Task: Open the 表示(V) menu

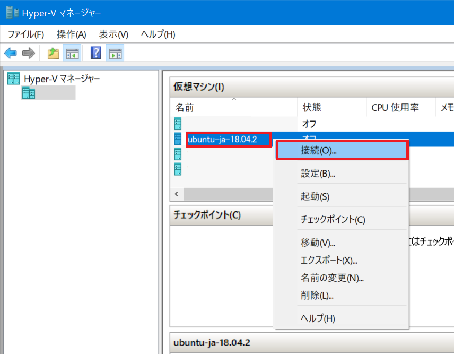Action: [x=113, y=34]
